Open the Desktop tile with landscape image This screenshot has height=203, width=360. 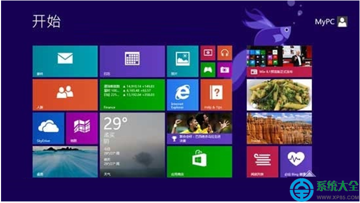65,162
